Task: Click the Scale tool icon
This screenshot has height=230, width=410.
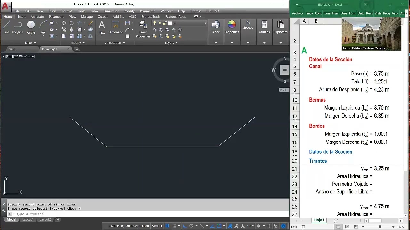Action: coord(71,36)
